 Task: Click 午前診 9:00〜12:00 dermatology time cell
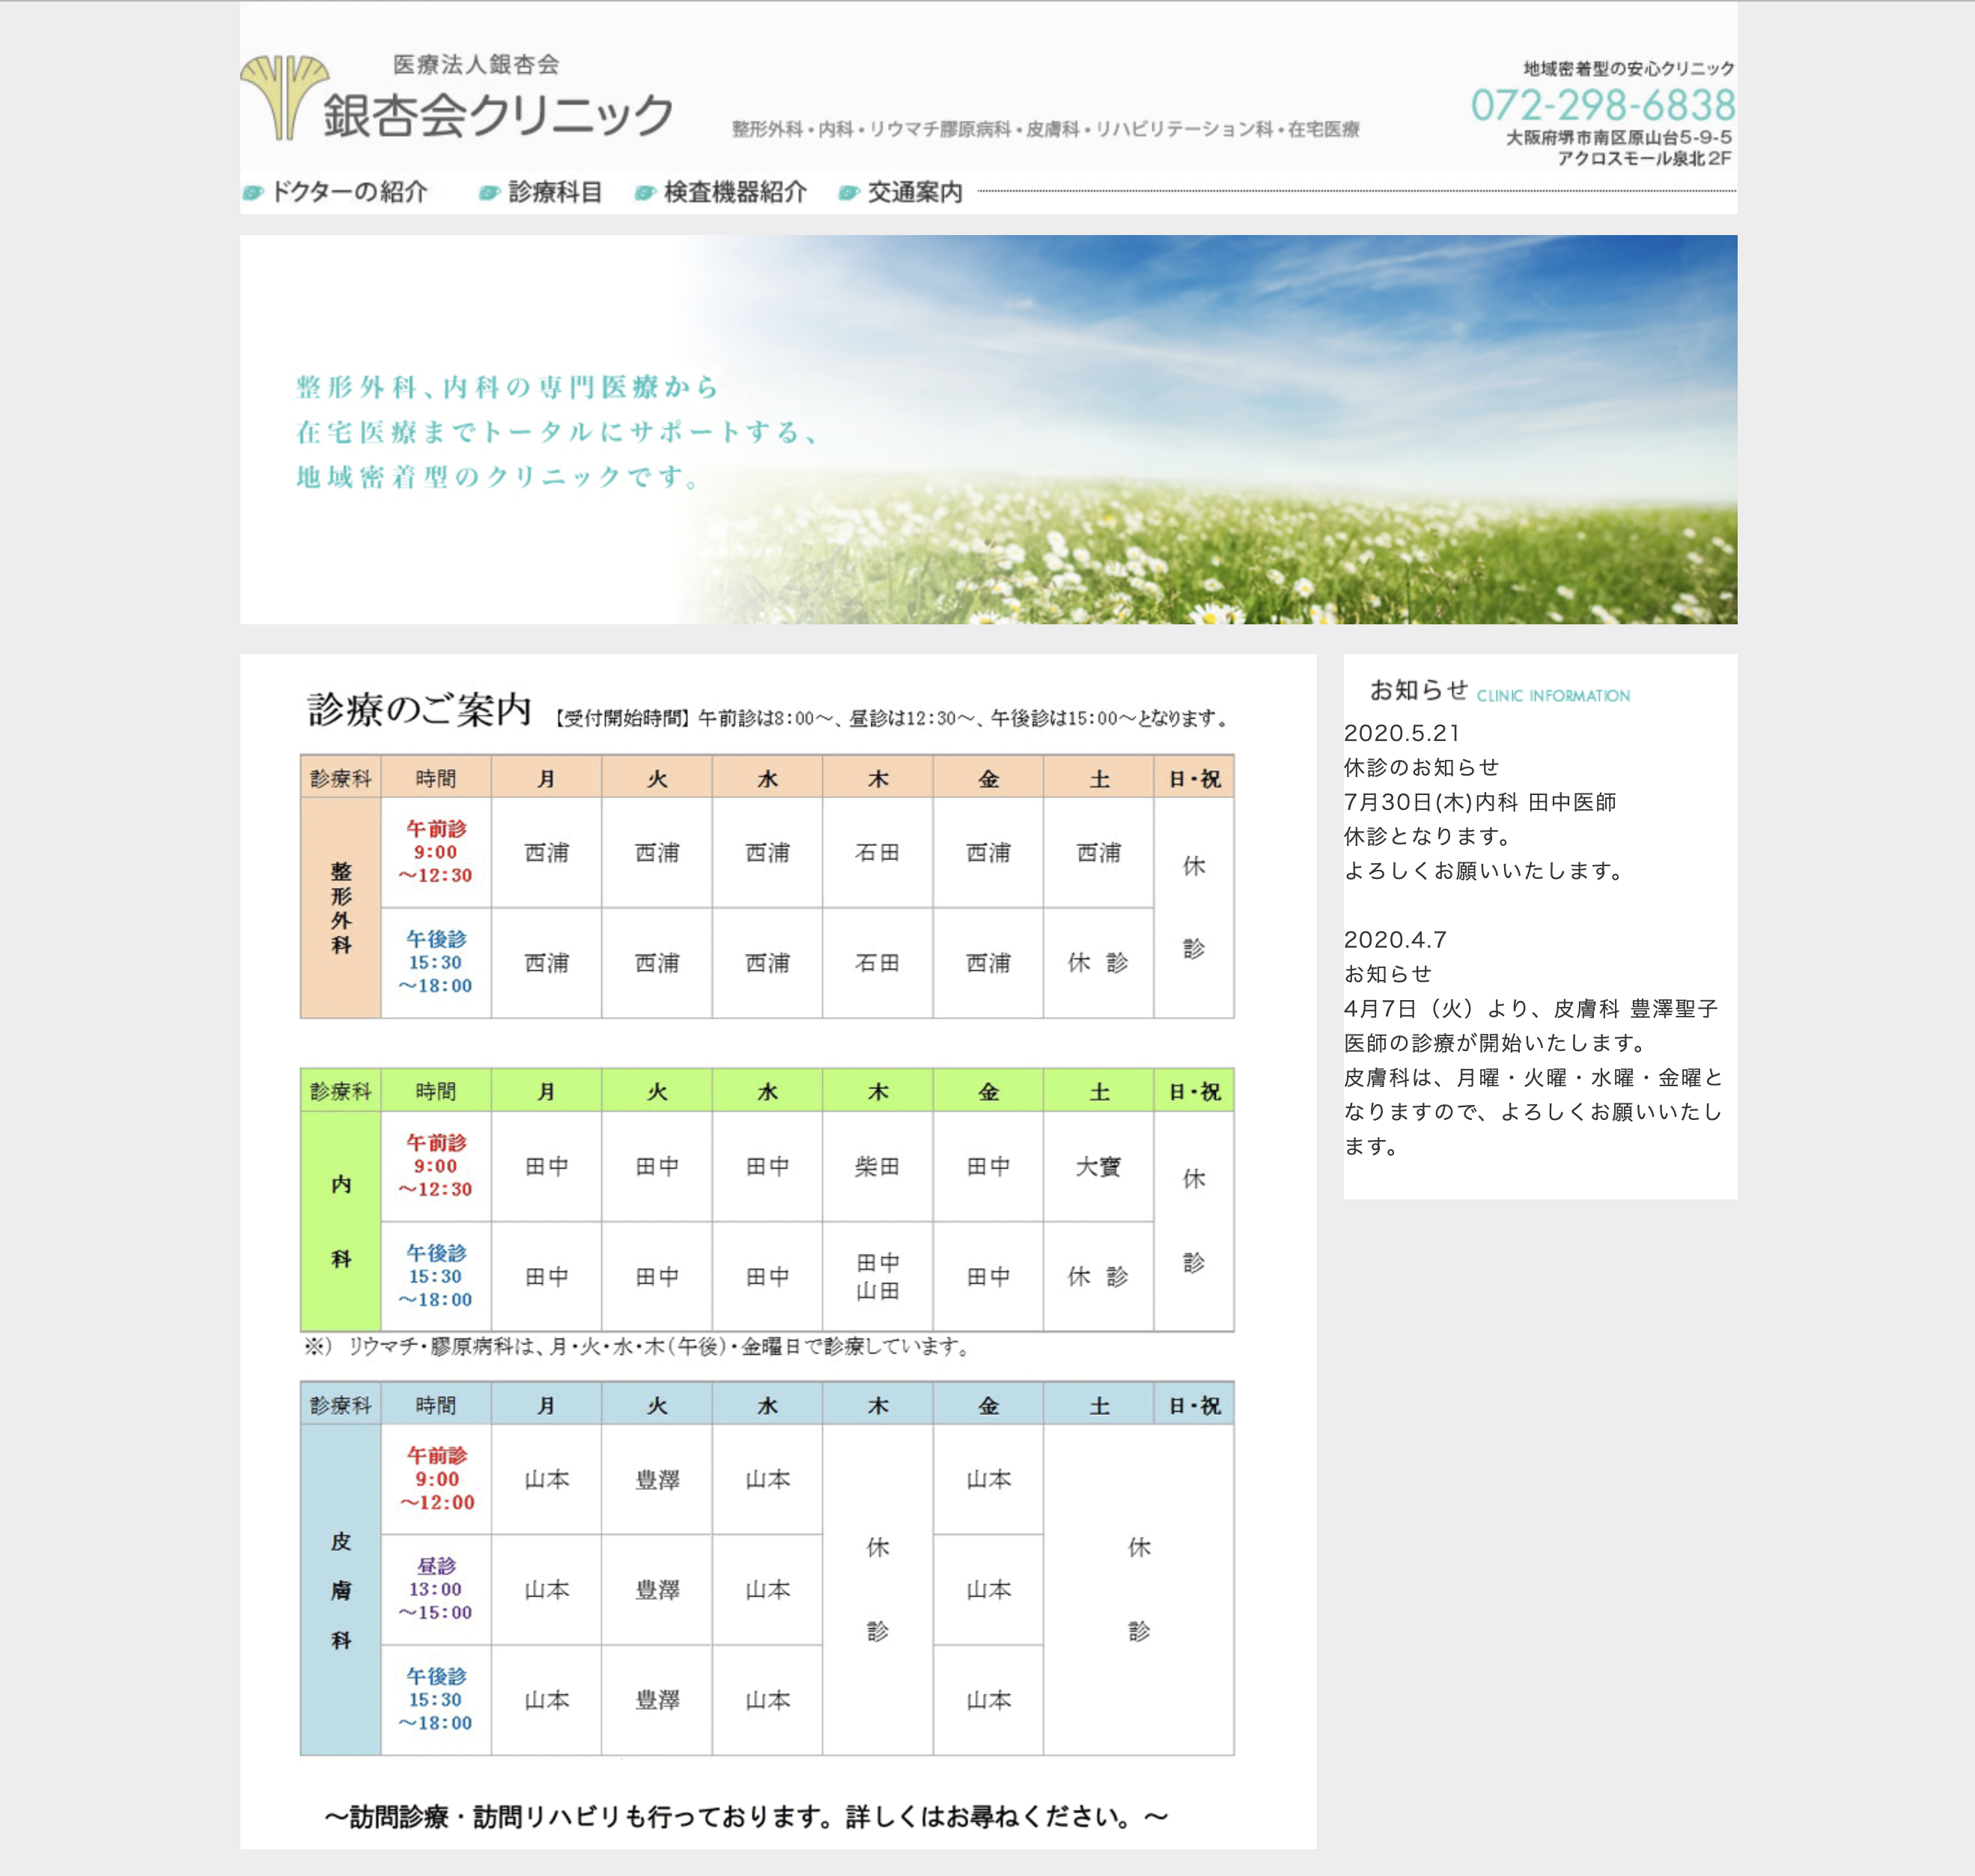(436, 1479)
